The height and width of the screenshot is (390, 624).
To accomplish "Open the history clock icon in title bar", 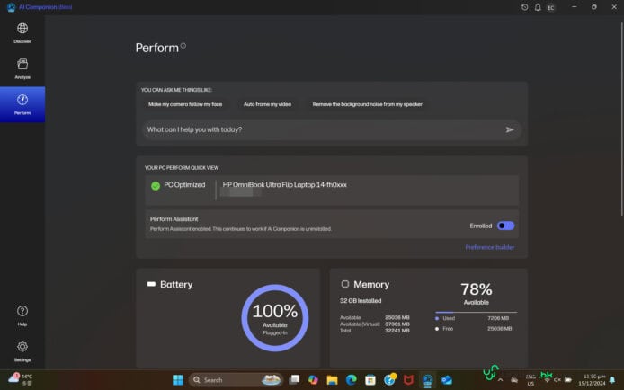I will click(524, 7).
